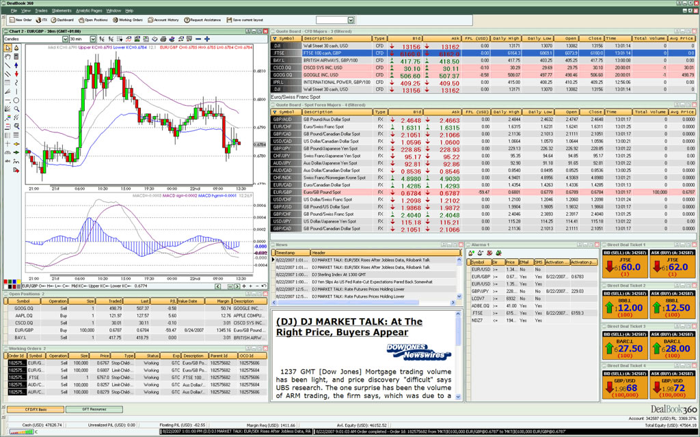The width and height of the screenshot is (700, 437).
Task: Open the Help menu
Action: [x=129, y=10]
